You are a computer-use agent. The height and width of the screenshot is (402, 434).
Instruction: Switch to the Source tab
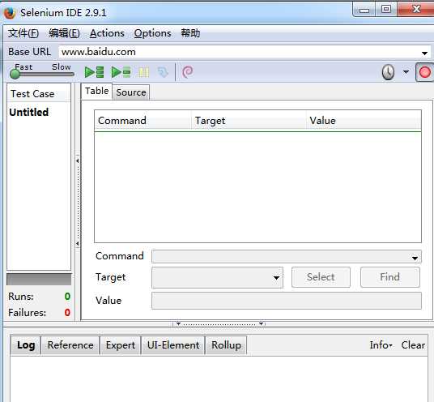[x=131, y=92]
